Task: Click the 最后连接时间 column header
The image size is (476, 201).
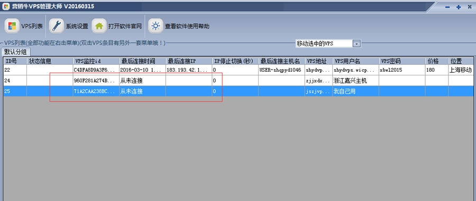Action: pyautogui.click(x=143, y=61)
